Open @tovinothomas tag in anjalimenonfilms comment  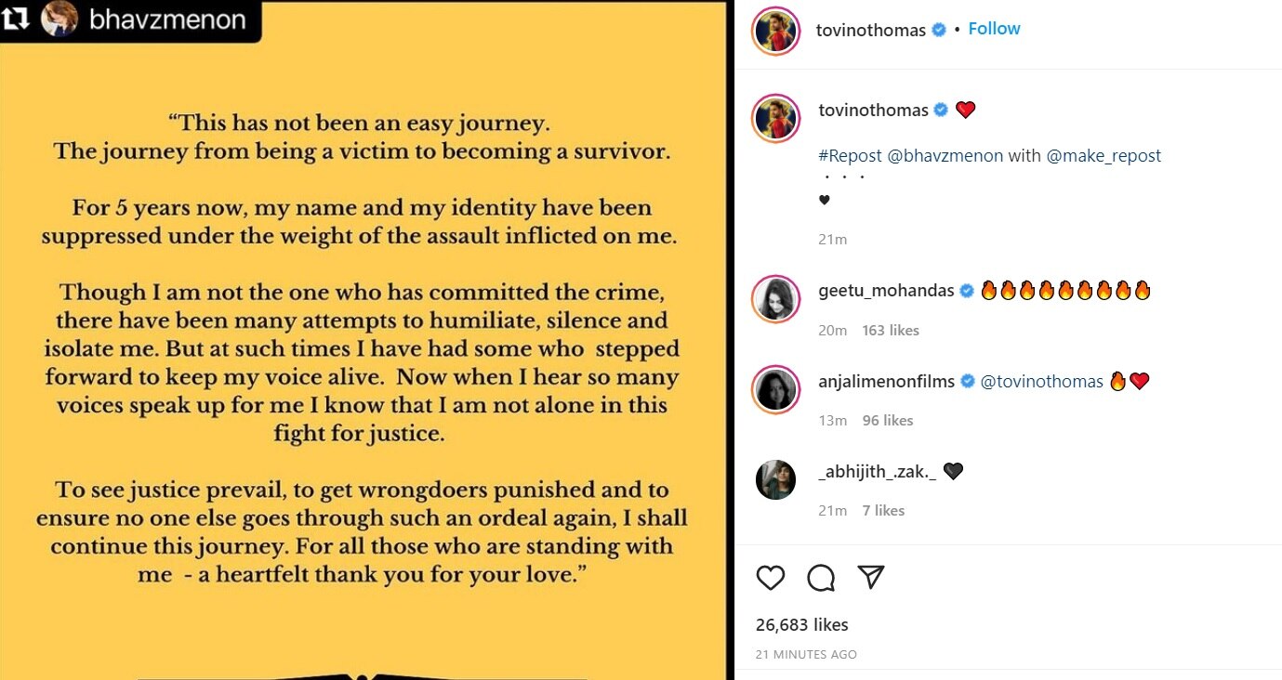tap(1041, 381)
